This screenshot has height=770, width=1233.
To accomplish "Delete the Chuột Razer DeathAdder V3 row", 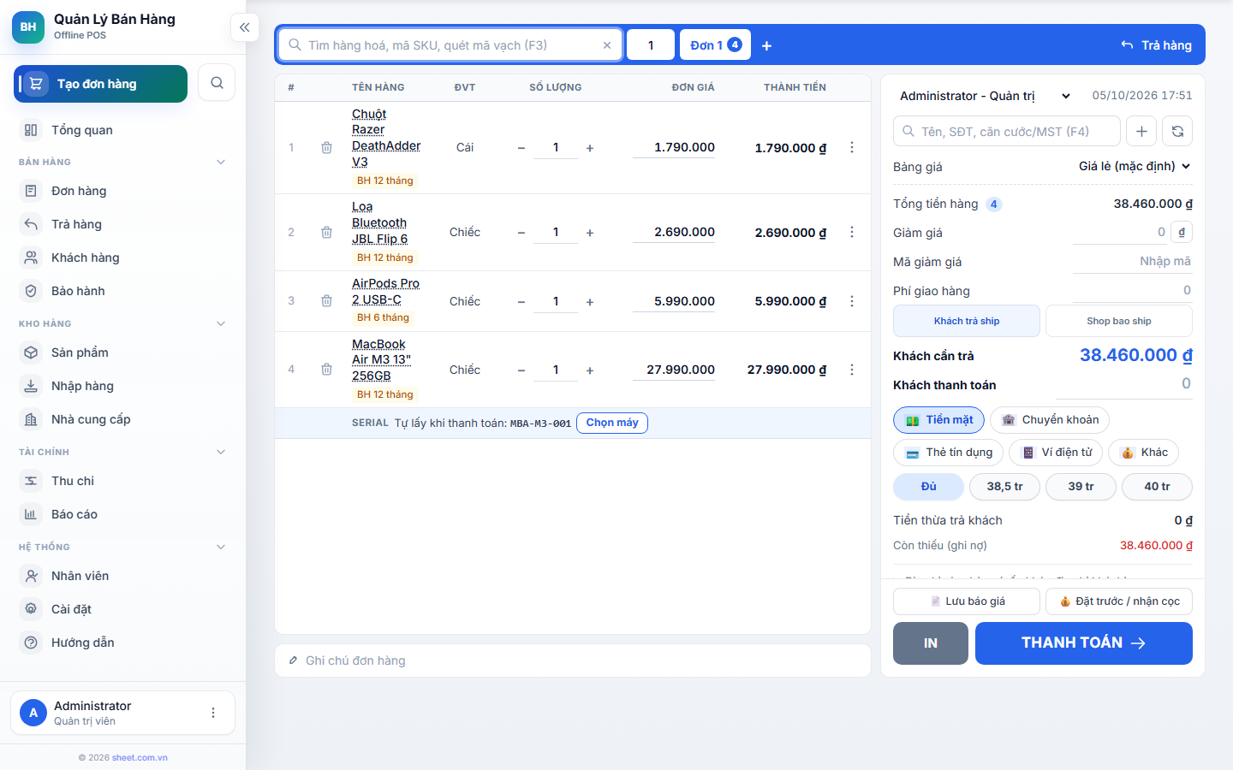I will pos(326,147).
